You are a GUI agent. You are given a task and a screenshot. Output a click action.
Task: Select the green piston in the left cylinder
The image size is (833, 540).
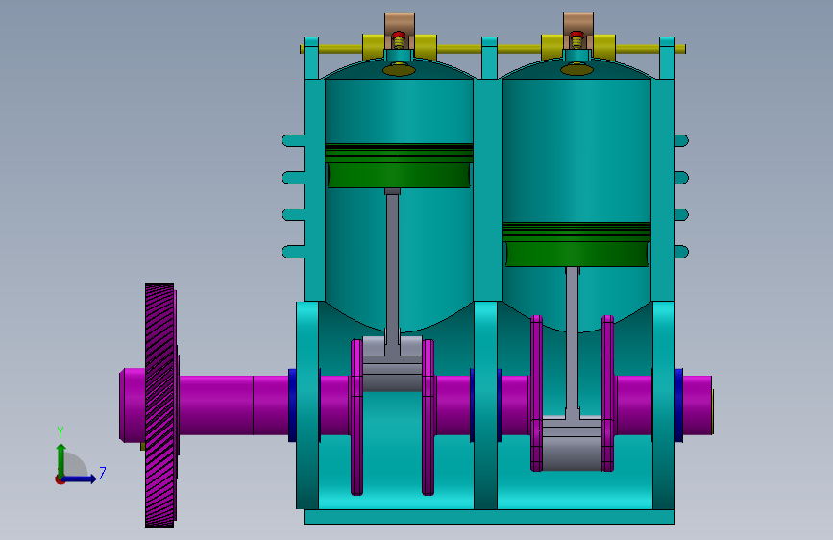pyautogui.click(x=399, y=165)
